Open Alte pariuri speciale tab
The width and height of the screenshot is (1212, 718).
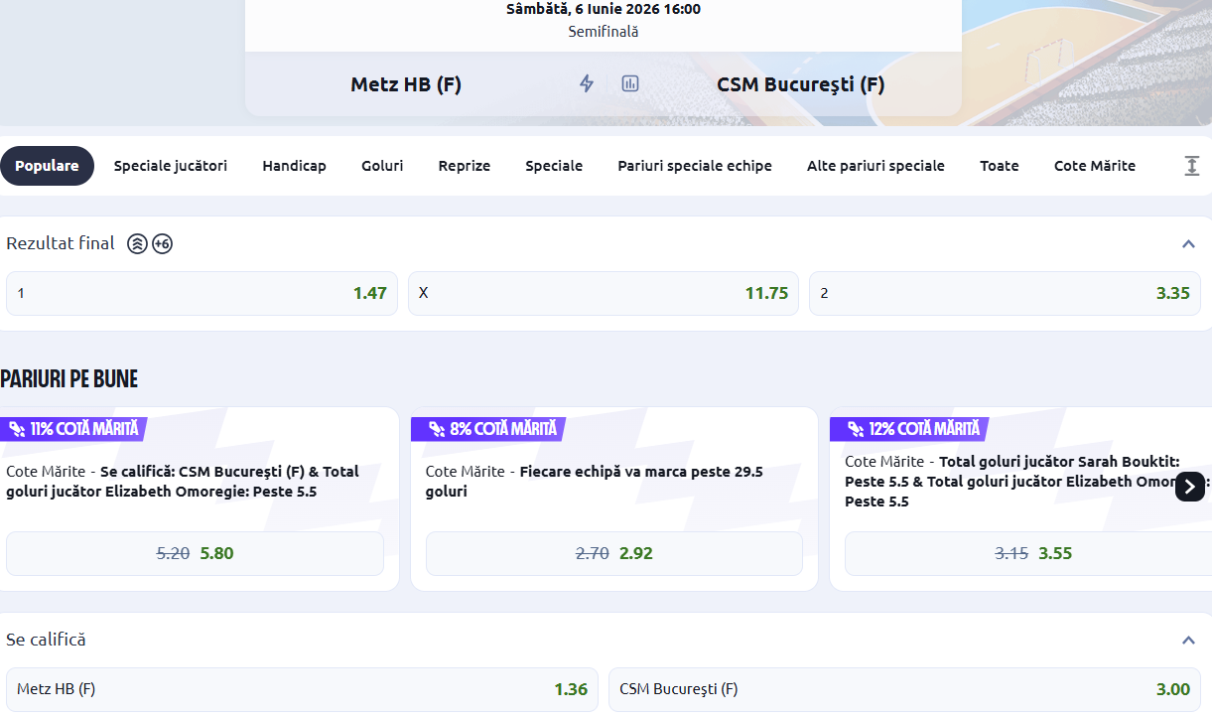tap(875, 166)
